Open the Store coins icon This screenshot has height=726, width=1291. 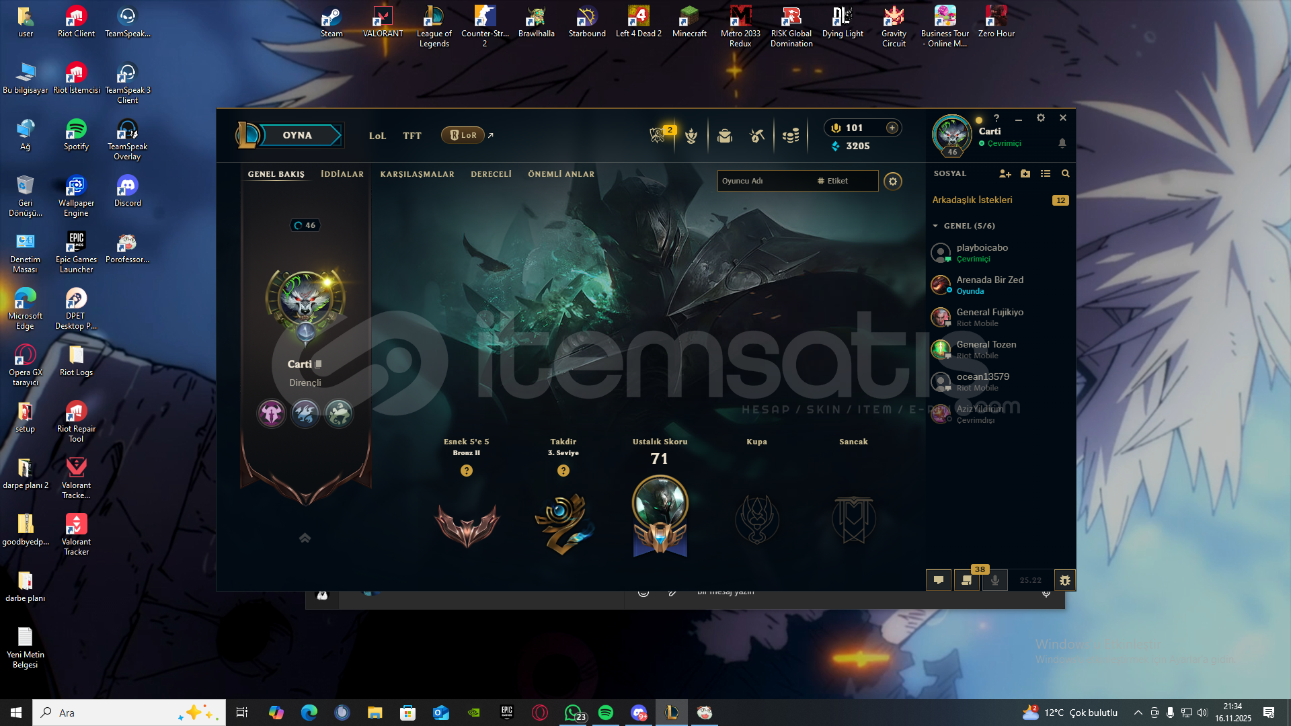[791, 136]
